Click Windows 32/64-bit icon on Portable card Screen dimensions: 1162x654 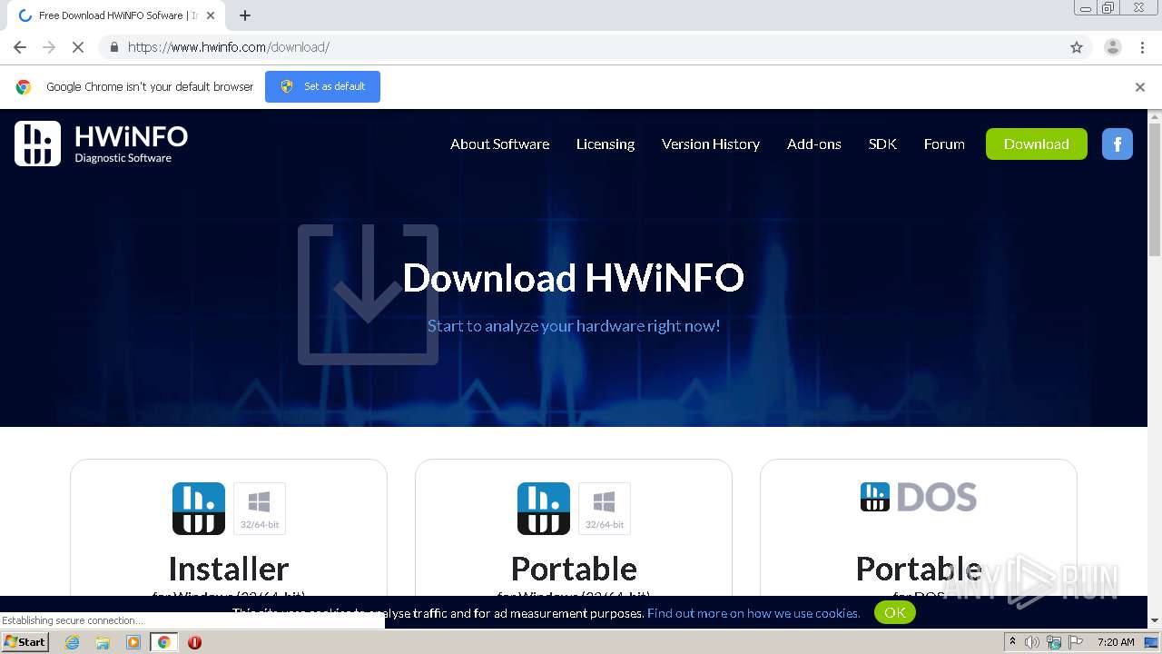click(605, 509)
